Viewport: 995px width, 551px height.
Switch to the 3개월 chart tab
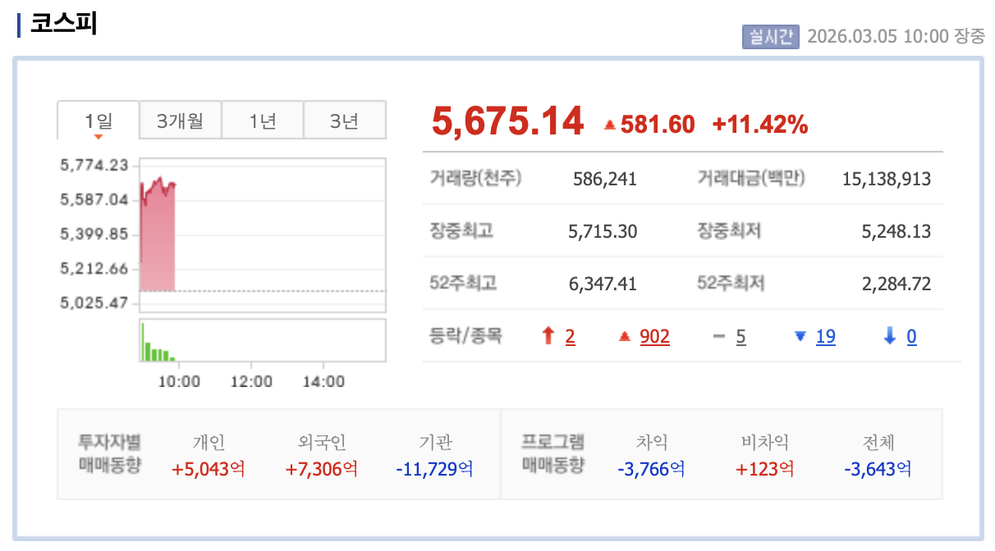180,119
